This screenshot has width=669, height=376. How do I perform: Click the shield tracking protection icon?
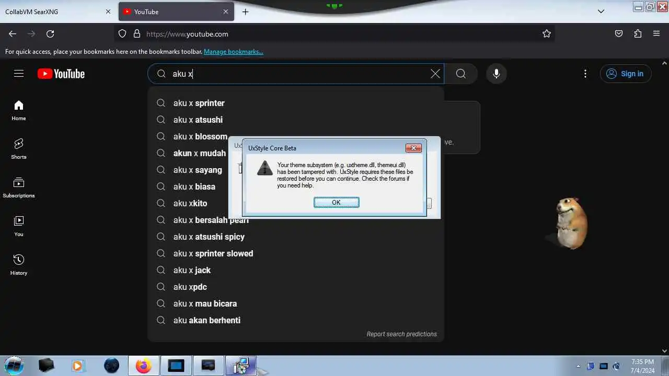tap(122, 34)
